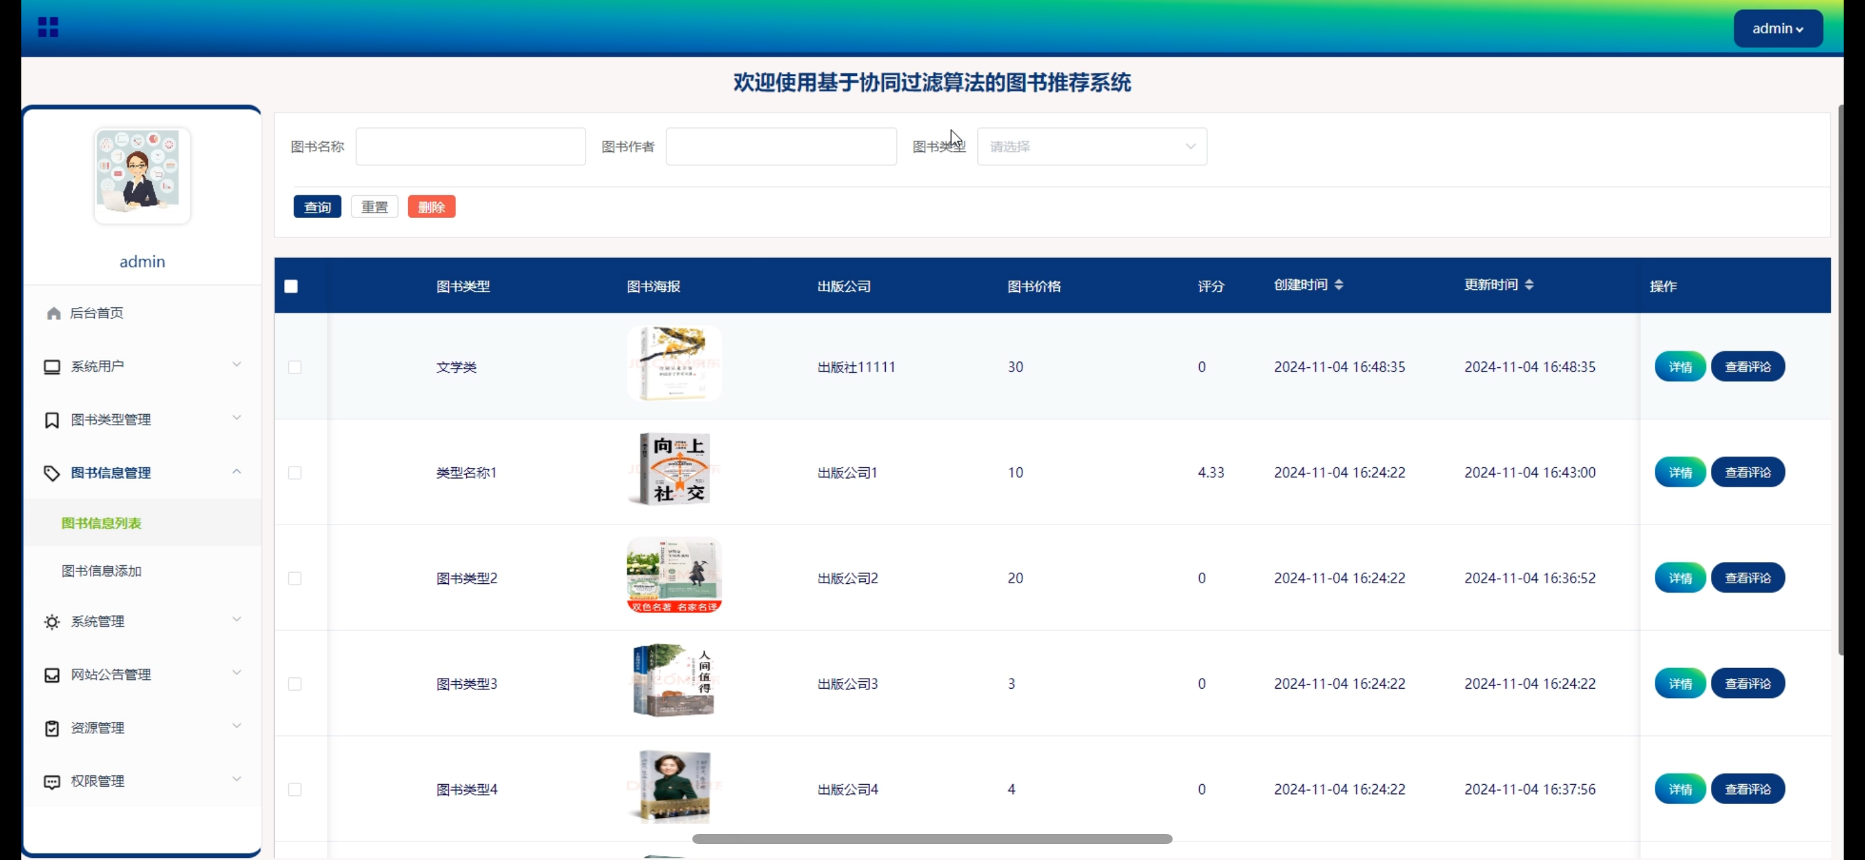Open the 图书类型 请选择 dropdown
The height and width of the screenshot is (860, 1865).
click(x=1091, y=146)
